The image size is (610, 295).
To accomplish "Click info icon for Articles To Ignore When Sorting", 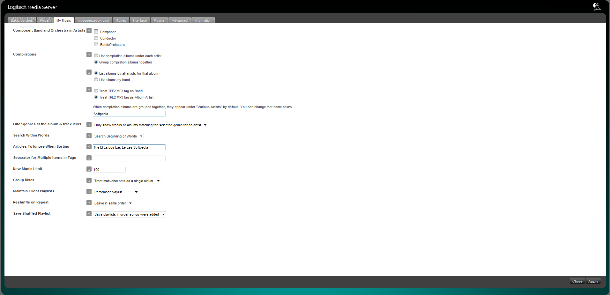I will click(89, 147).
